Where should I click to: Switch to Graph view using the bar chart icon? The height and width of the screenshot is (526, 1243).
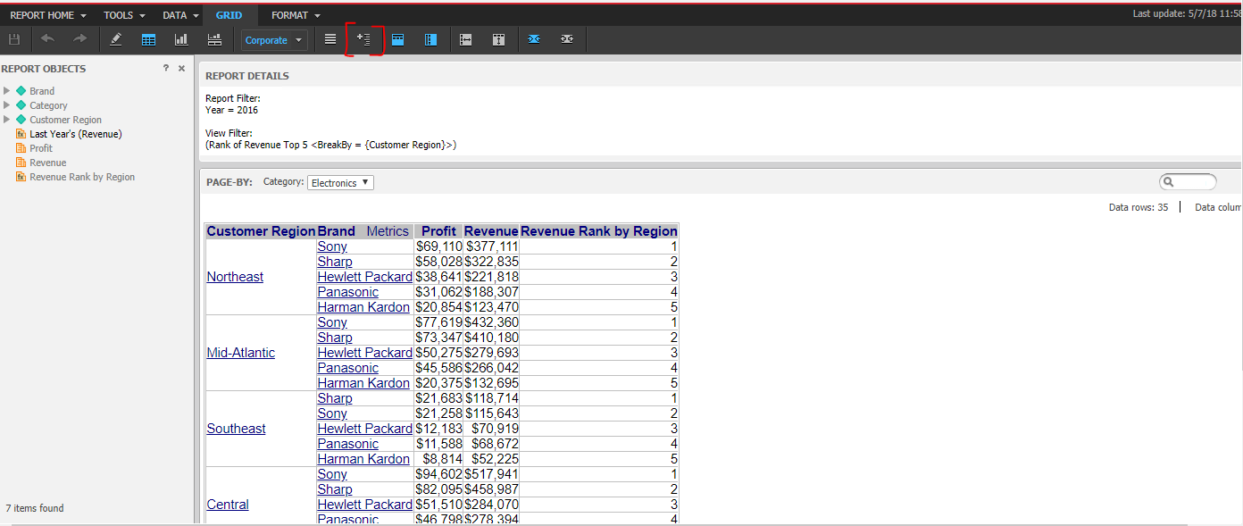(x=181, y=39)
